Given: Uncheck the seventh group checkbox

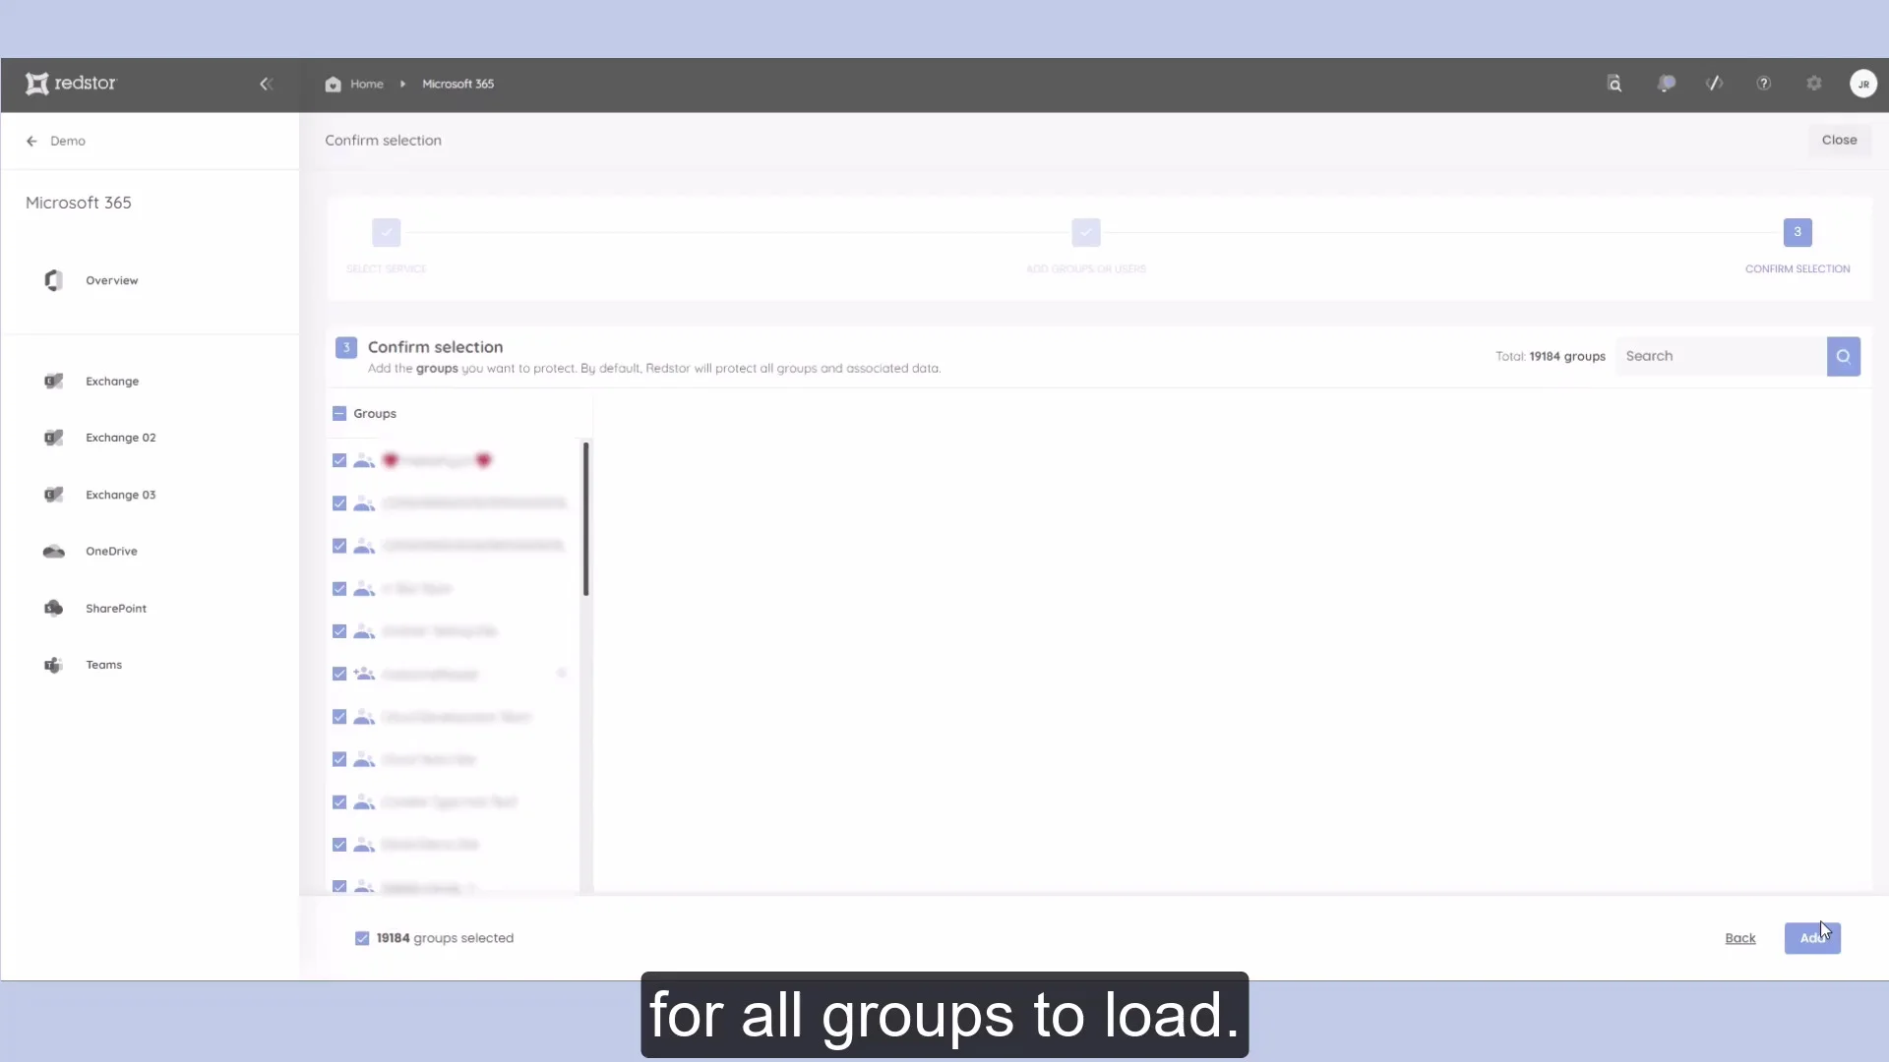Looking at the screenshot, I should 339,718.
